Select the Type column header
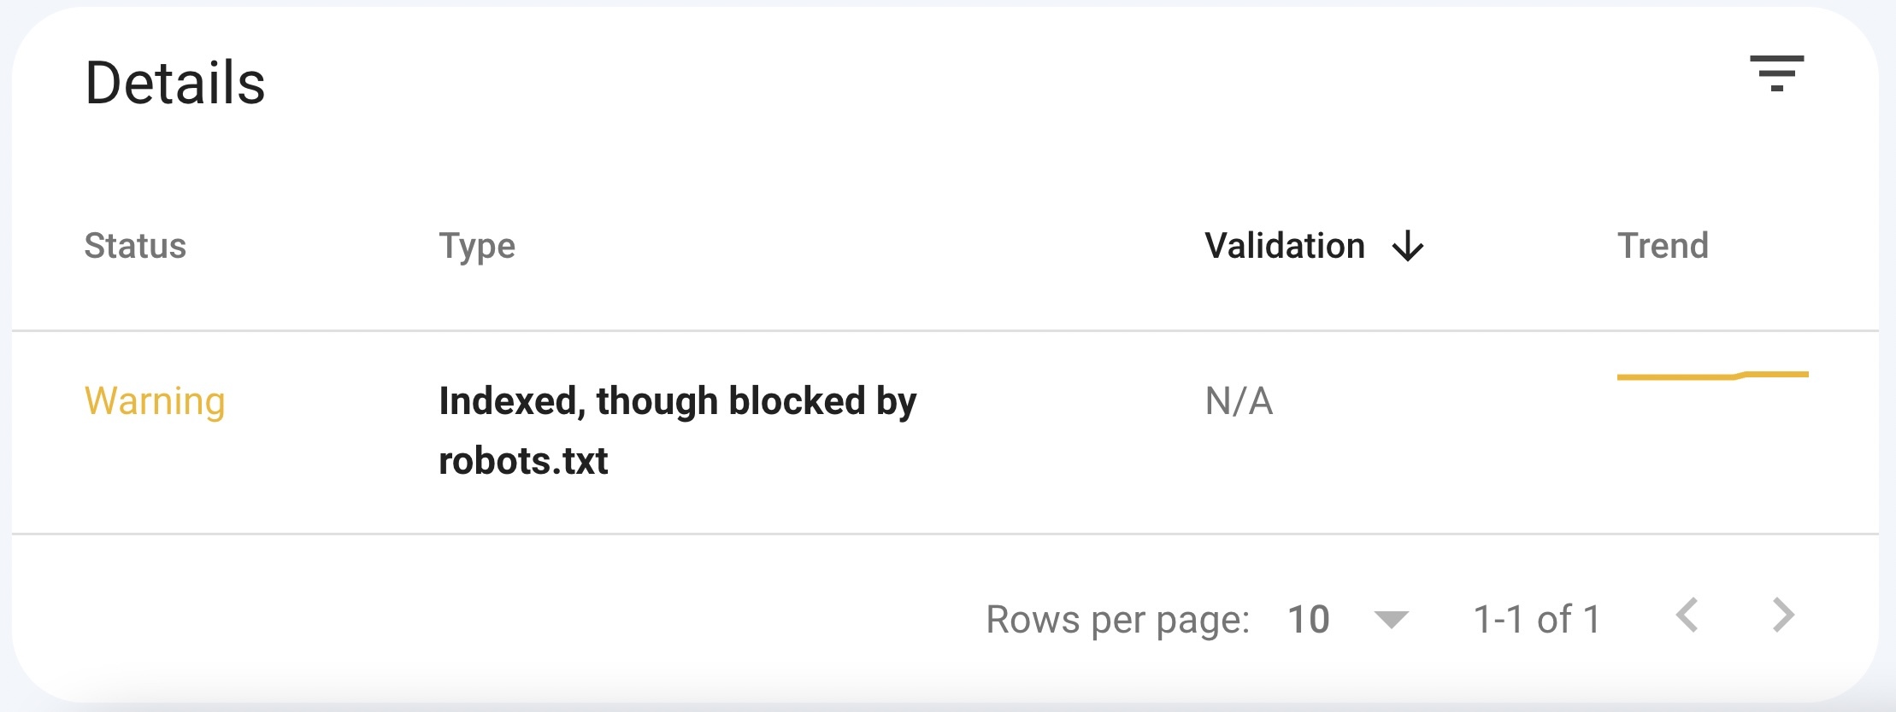 tap(477, 247)
